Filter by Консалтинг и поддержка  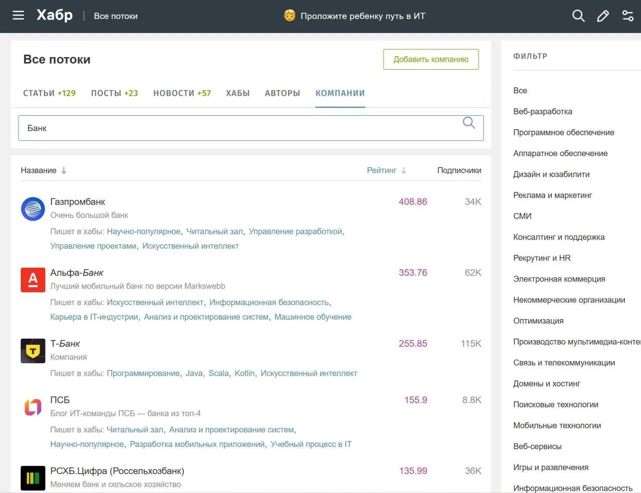[559, 237]
